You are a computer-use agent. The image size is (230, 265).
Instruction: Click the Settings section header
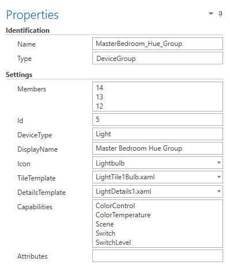pyautogui.click(x=19, y=75)
